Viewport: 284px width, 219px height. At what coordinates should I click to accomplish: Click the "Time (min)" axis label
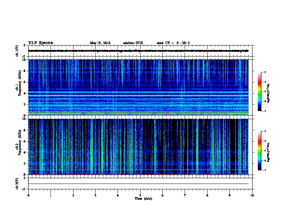coord(143,199)
